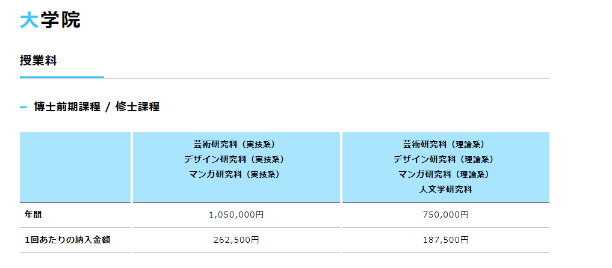Click the blue underline below 授業料
This screenshot has width=612, height=268.
click(61, 77)
